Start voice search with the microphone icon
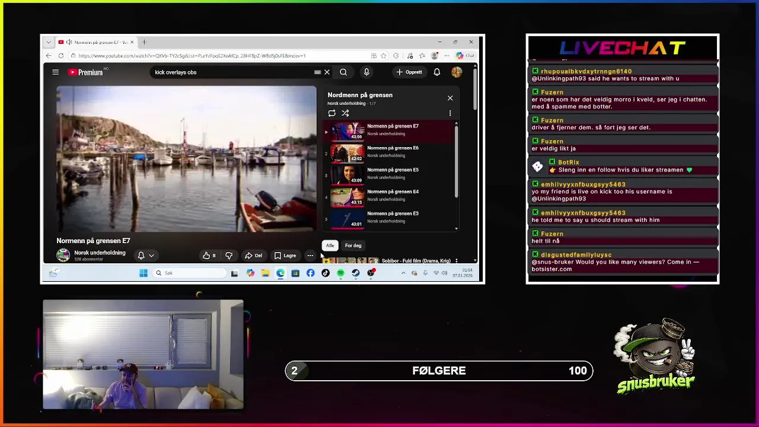759x427 pixels. [366, 72]
